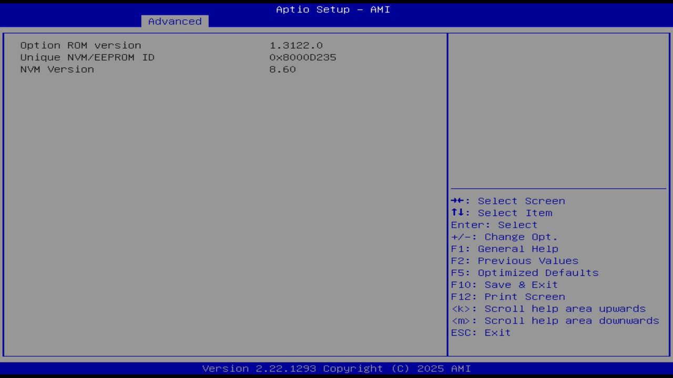Image resolution: width=673 pixels, height=378 pixels.
Task: Select the NVM Version entry
Action: coord(57,69)
